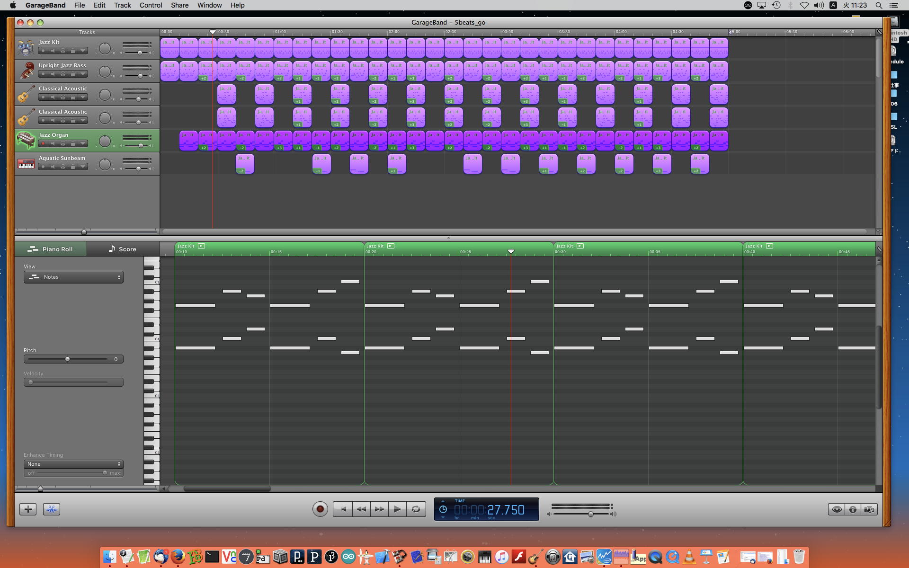Open the media browser icon
909x568 pixels.
869,509
